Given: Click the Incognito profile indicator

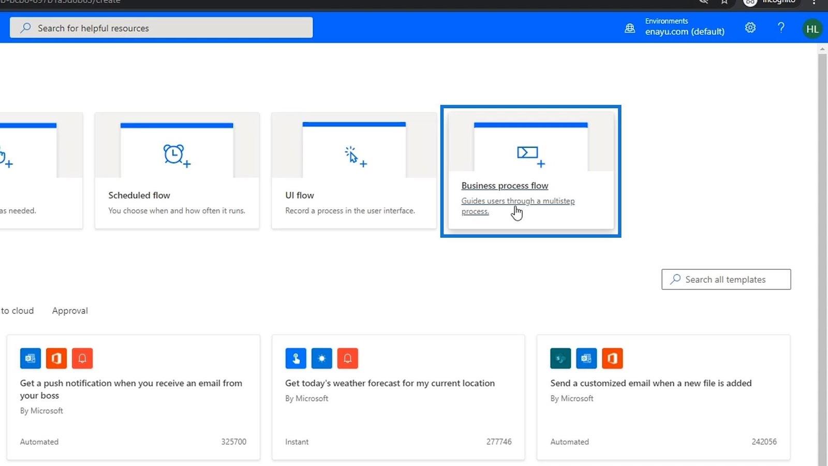Looking at the screenshot, I should point(771,2).
